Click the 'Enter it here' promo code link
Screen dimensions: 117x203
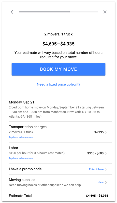[x=96, y=169]
